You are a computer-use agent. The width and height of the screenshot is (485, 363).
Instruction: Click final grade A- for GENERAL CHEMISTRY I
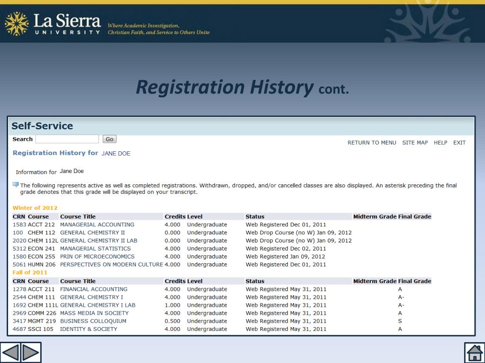point(401,297)
